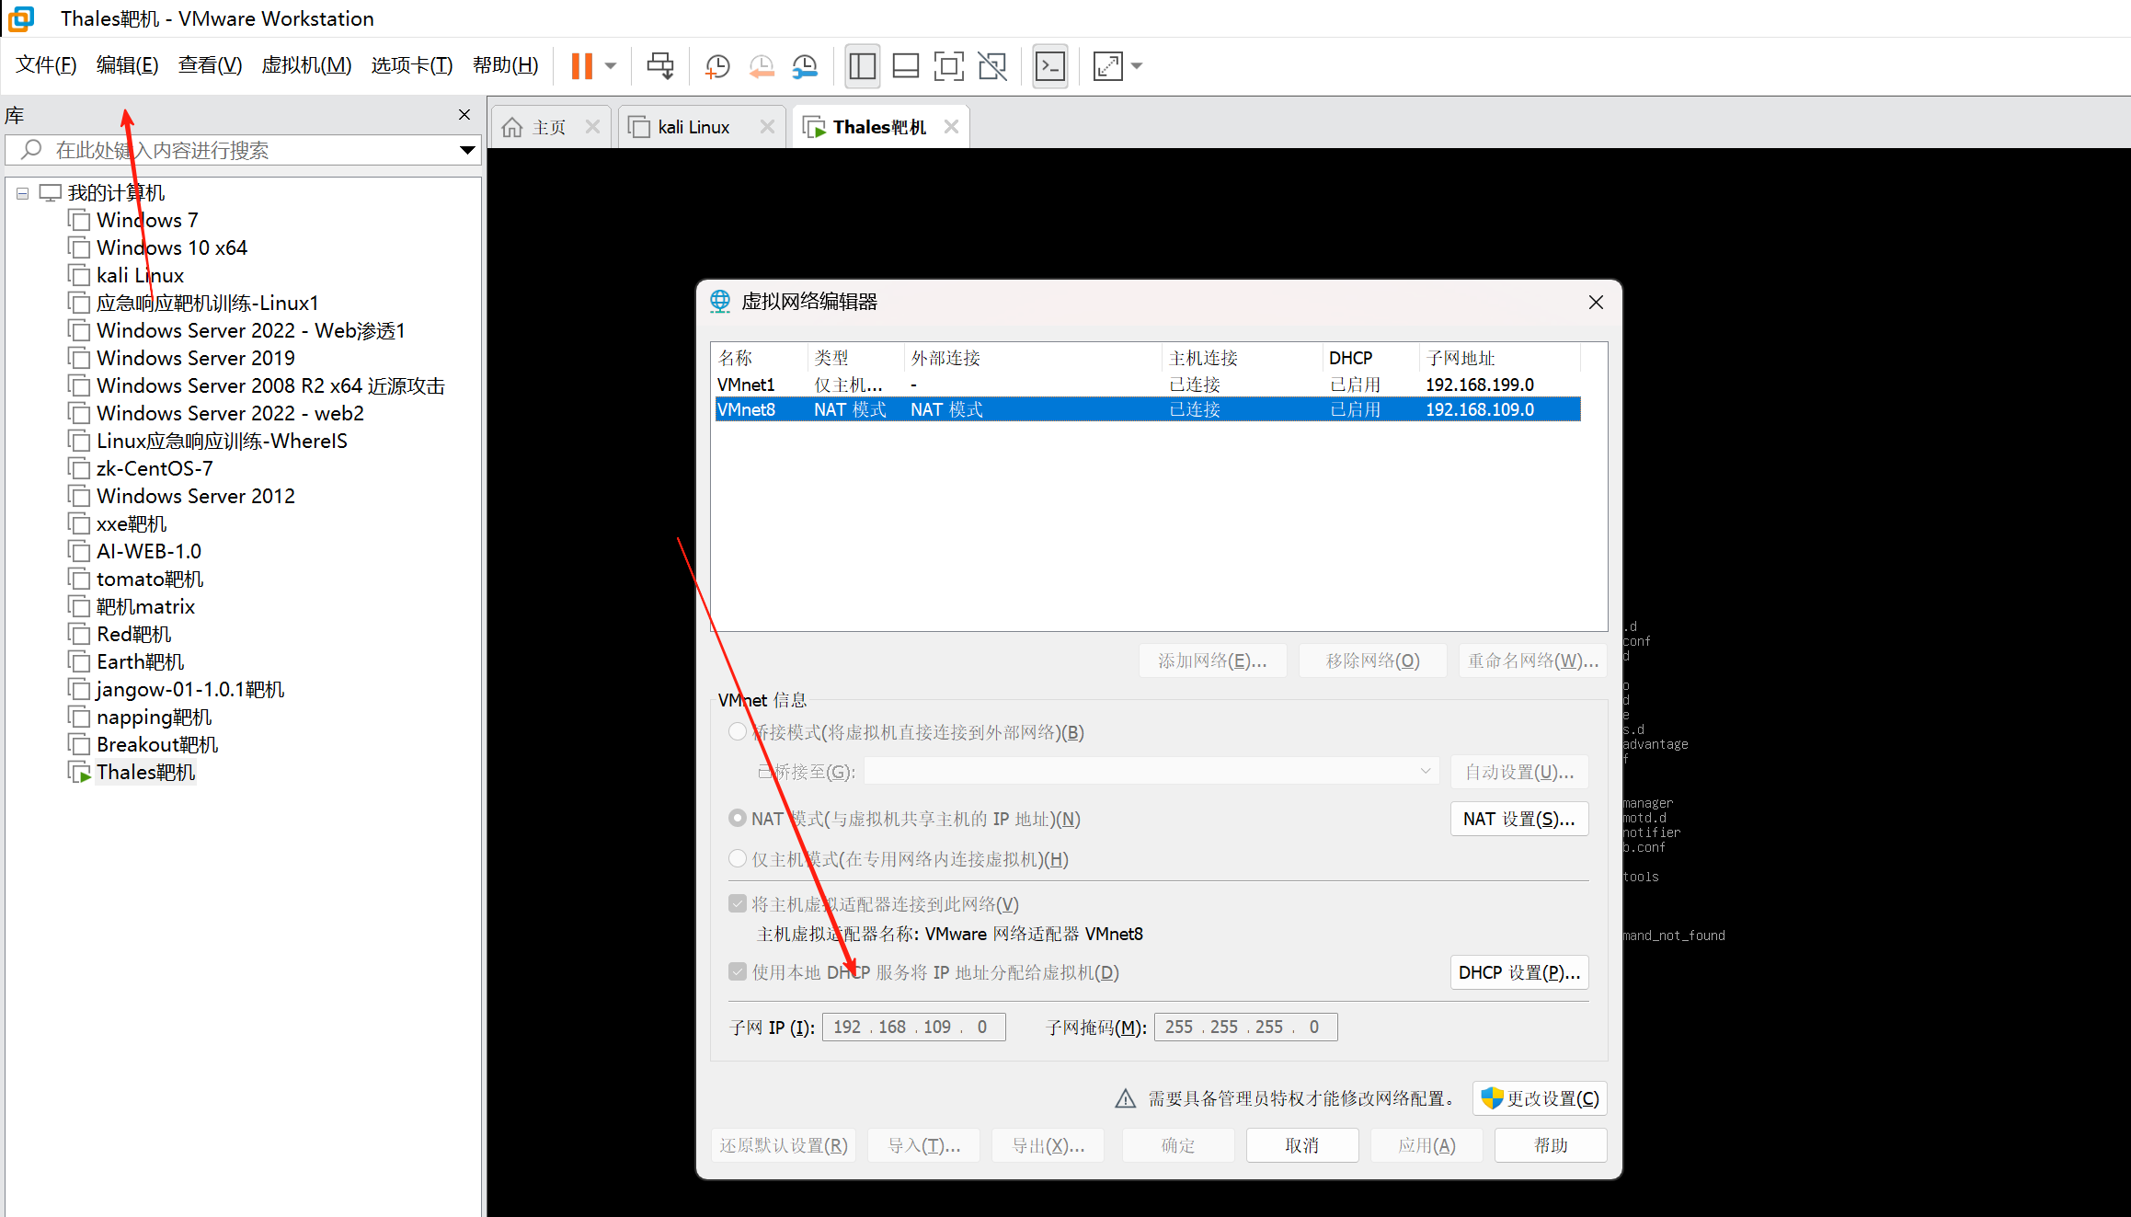Open the 已桥接至 combo box
This screenshot has height=1217, width=2131.
tap(1151, 772)
